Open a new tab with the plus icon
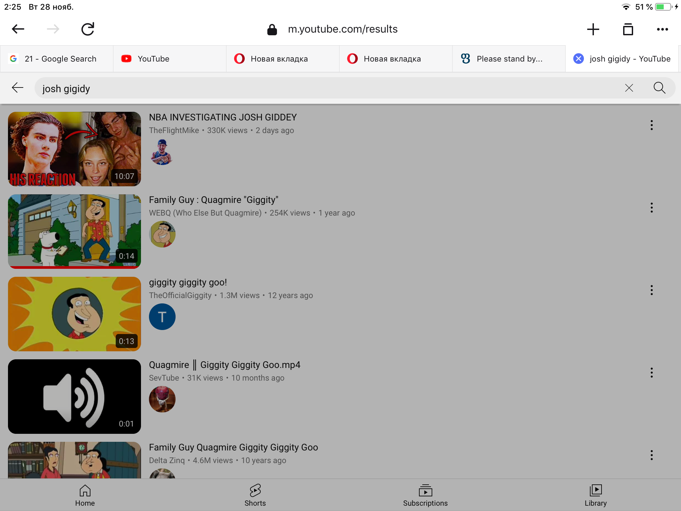681x511 pixels. pyautogui.click(x=593, y=29)
